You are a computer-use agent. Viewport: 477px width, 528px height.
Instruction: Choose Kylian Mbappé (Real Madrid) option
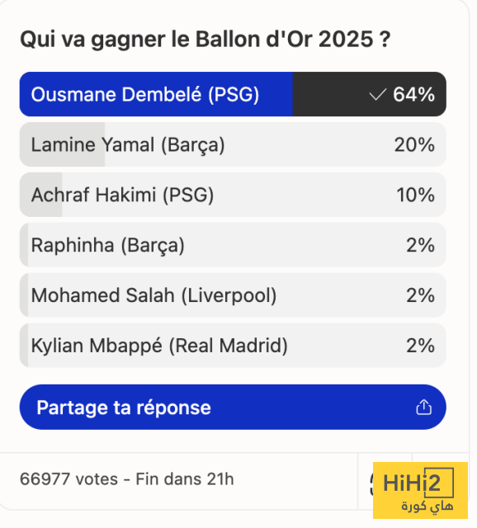(x=233, y=345)
